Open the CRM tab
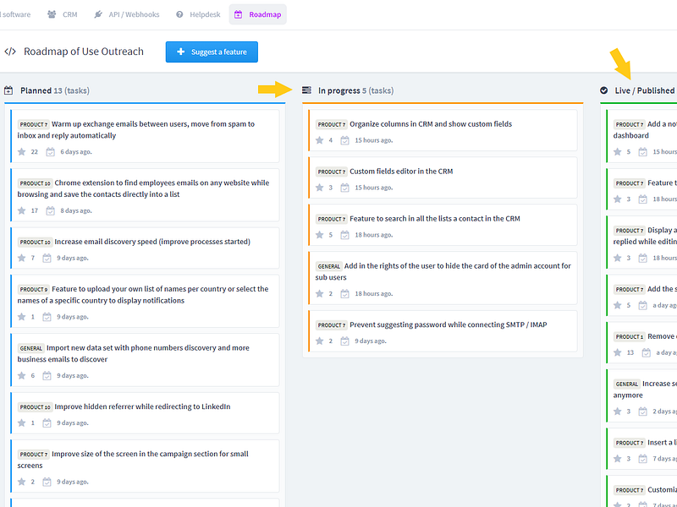677x507 pixels. pos(62,14)
